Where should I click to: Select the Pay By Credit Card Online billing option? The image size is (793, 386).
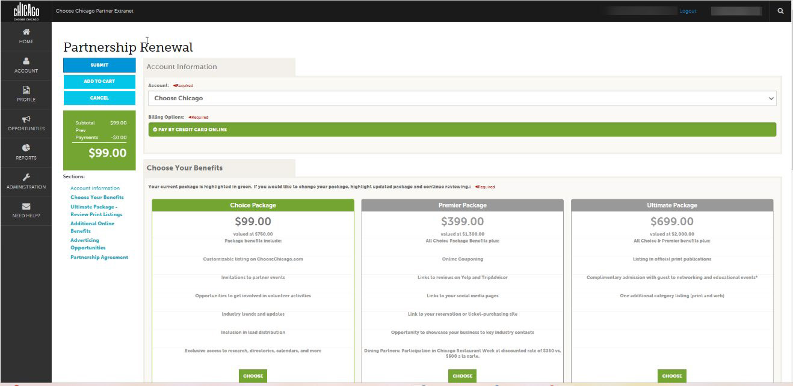(461, 129)
